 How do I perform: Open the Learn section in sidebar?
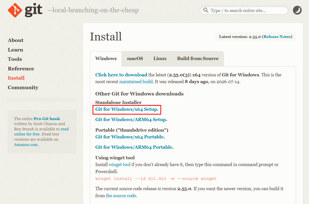pyautogui.click(x=15, y=50)
